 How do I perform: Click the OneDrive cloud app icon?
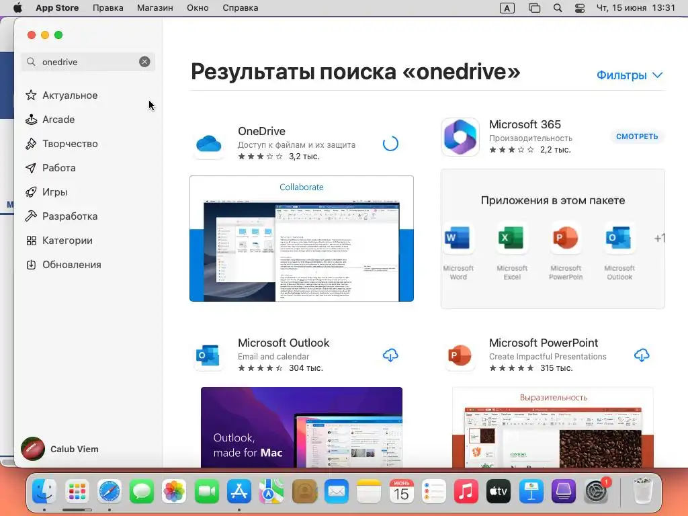[209, 144]
